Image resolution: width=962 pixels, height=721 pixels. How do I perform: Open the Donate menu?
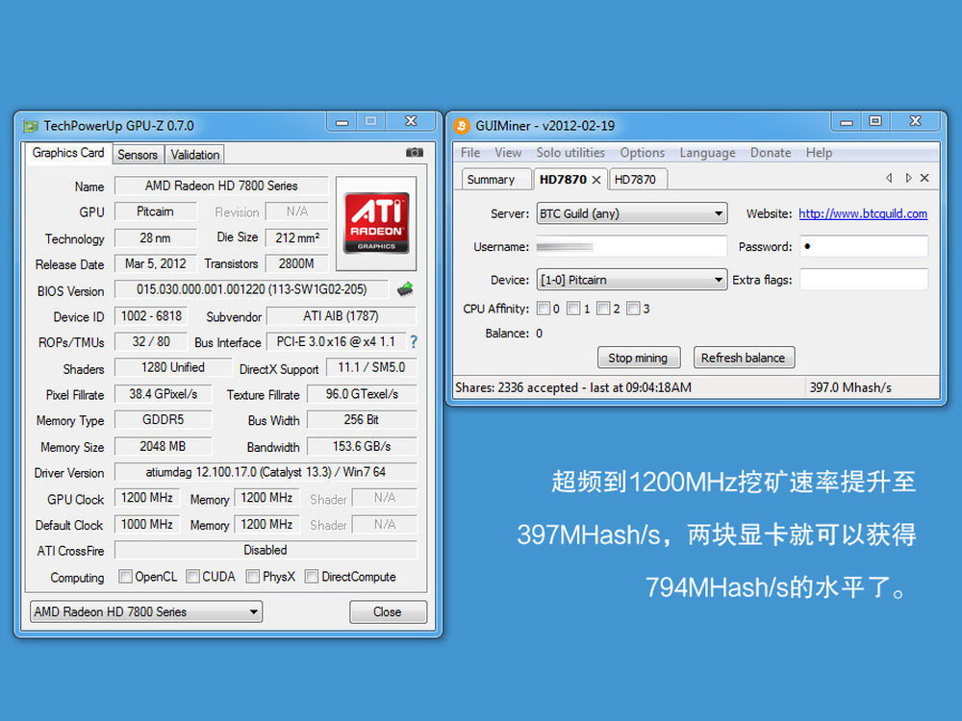click(771, 153)
